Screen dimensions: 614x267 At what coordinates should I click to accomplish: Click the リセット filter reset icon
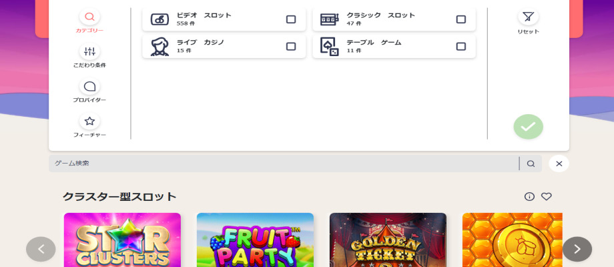528,17
